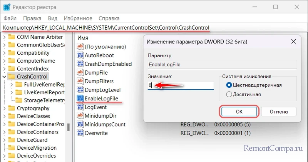The image size is (308, 162).
Task: Expand the Cryptography tree node
Action: tap(4, 109)
